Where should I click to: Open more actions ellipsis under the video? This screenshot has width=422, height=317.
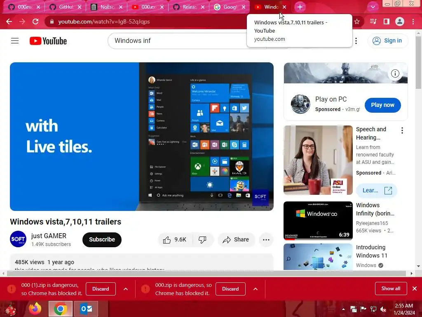(x=266, y=240)
